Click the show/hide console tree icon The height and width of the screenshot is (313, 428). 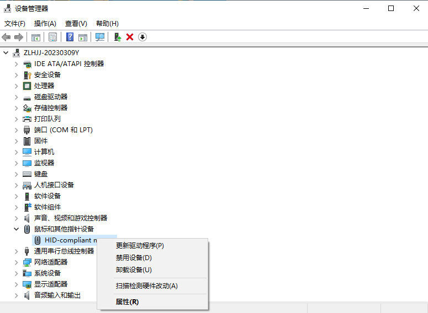36,37
